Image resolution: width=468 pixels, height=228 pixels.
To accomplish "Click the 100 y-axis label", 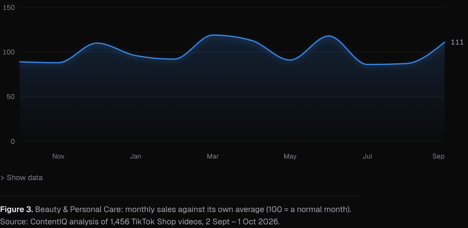I will (x=9, y=52).
